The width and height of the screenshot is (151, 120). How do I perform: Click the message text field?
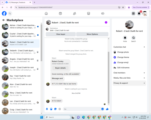(84, 109)
